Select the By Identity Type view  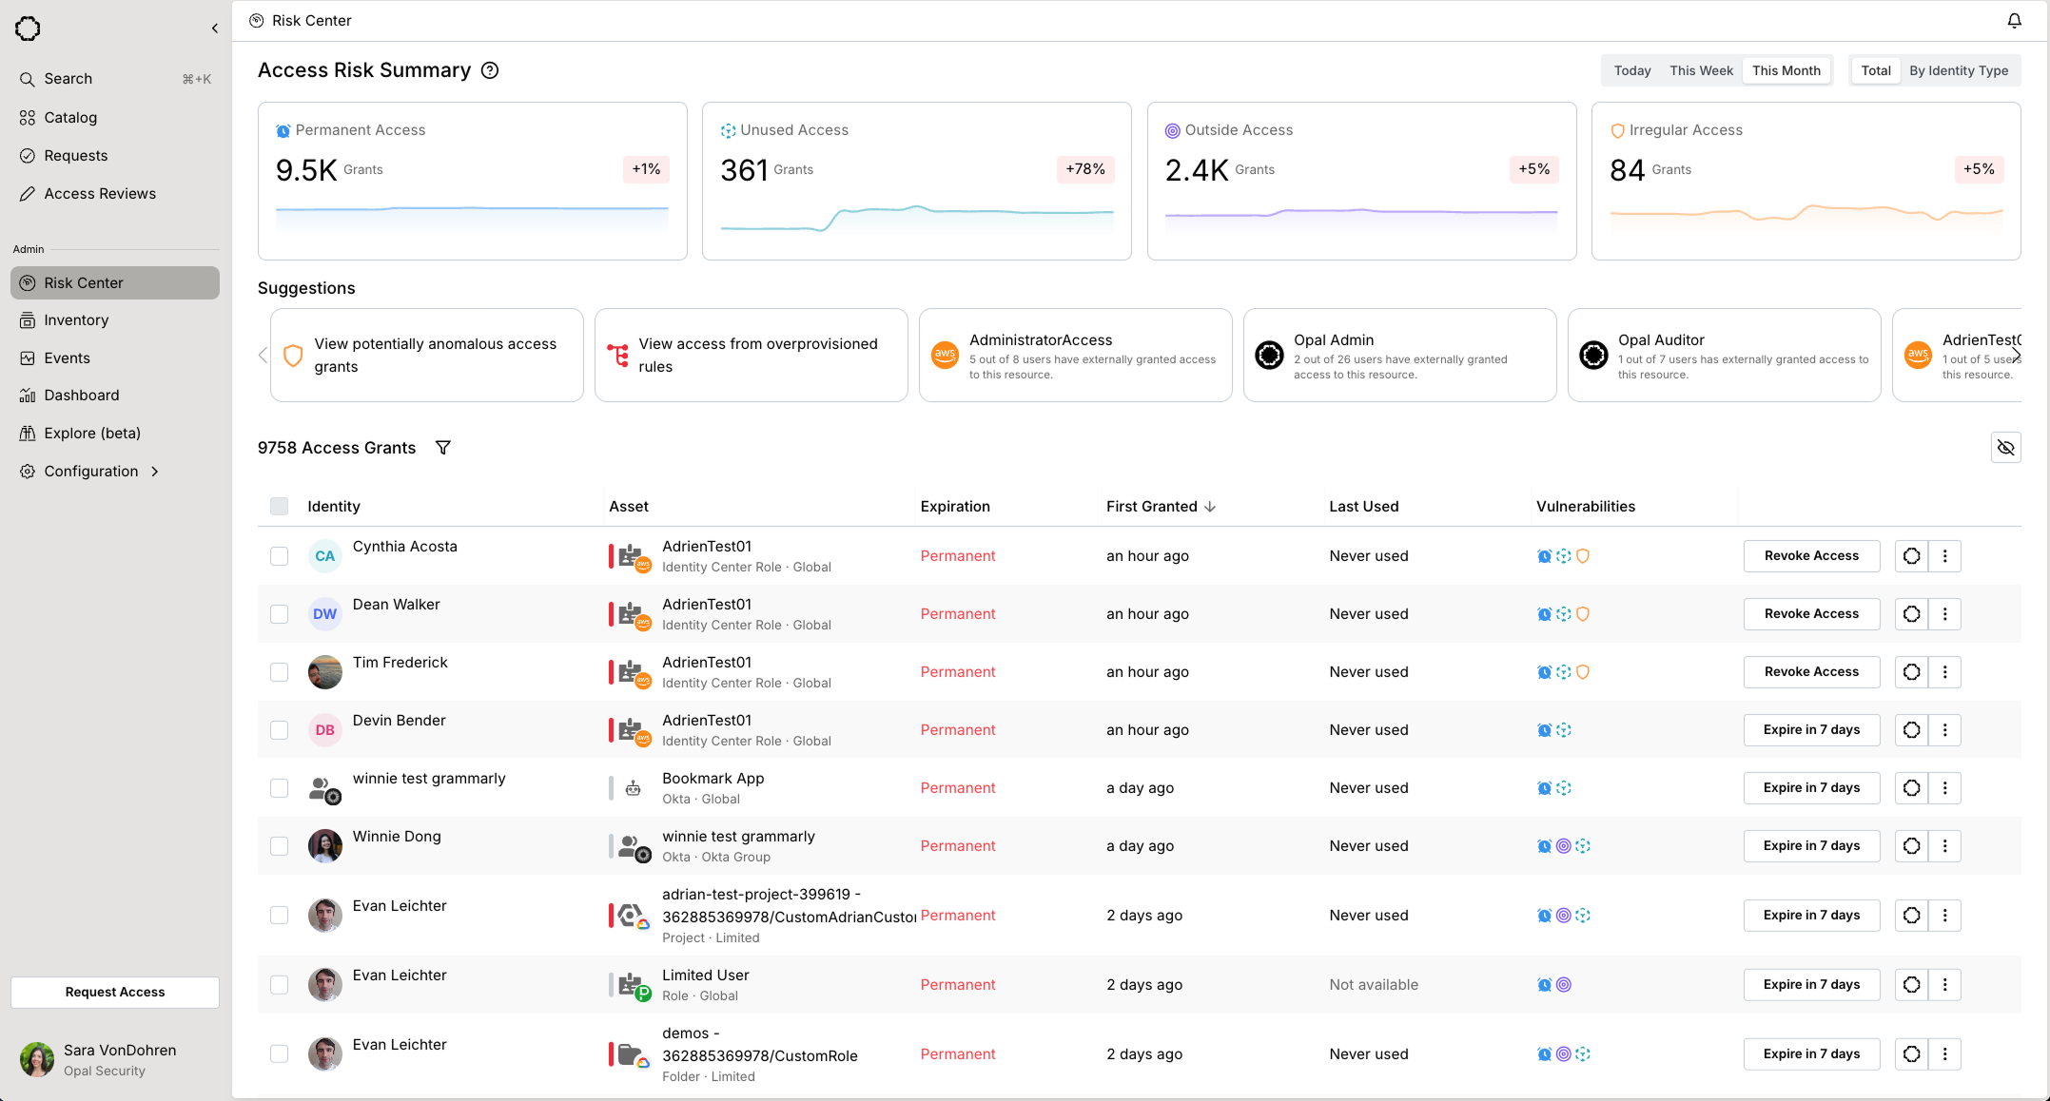[1959, 70]
